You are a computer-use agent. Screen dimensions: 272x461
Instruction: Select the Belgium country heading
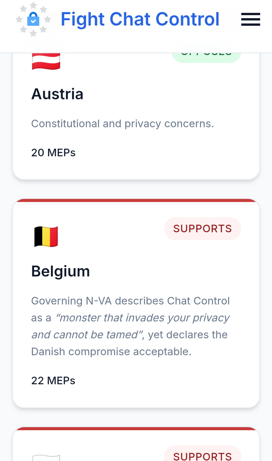pyautogui.click(x=60, y=271)
